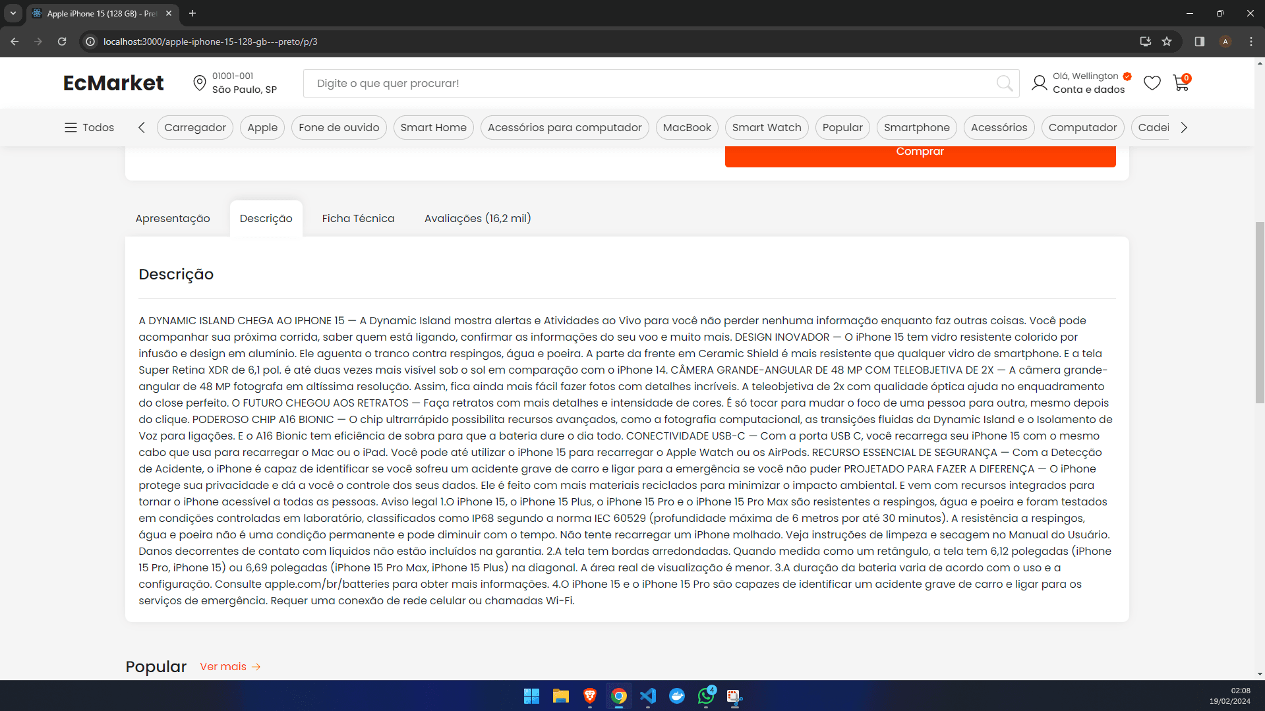Open the taskbar clock and date

(x=1229, y=696)
